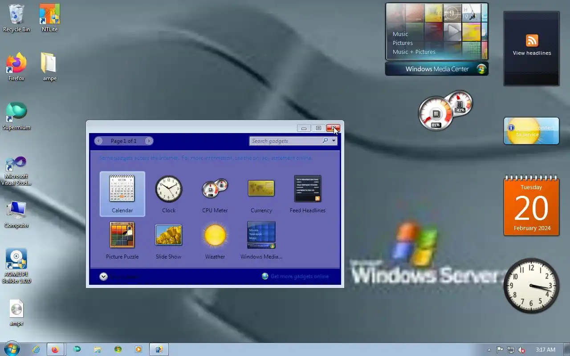570x356 pixels.
Task: Click the orange calendar gadget showing Tuesday 20
Action: coord(531,206)
